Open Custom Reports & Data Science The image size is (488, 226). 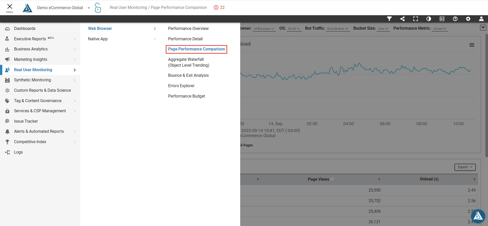[40, 90]
